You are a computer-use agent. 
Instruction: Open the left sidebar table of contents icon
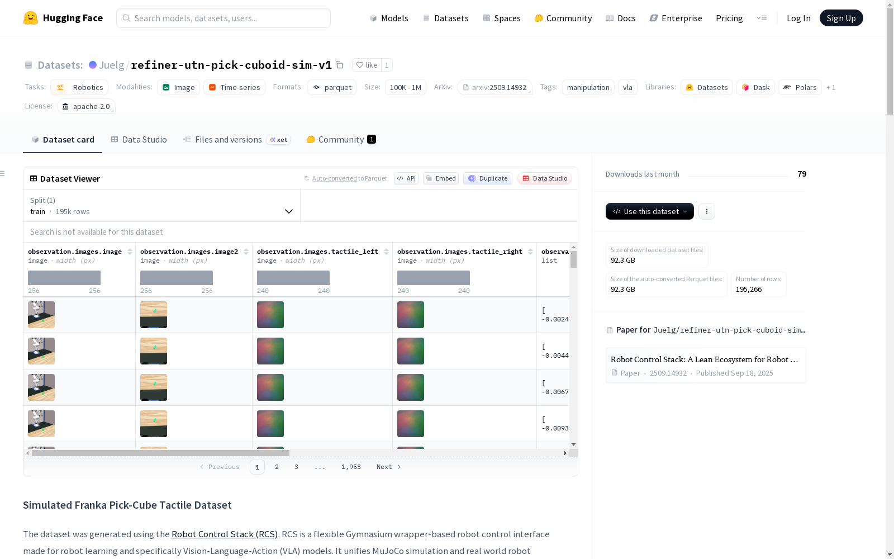coord(3,173)
